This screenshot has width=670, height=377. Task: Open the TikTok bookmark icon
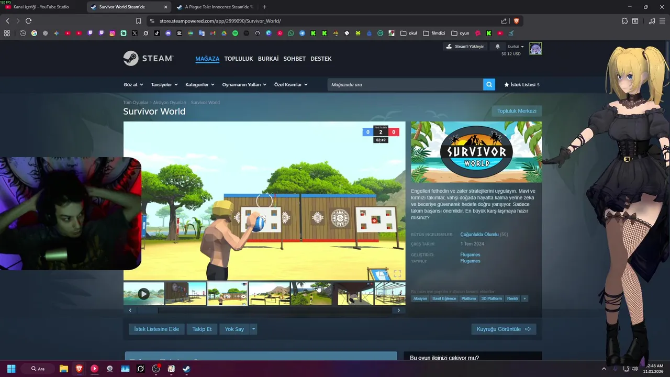[157, 33]
